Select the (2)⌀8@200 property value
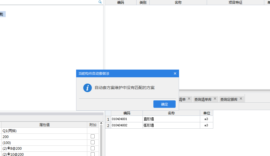 (44, 148)
